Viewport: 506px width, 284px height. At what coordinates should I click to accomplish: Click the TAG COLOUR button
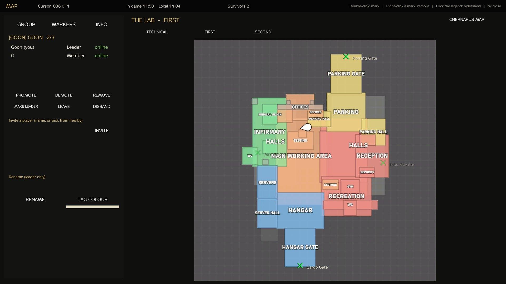[93, 200]
